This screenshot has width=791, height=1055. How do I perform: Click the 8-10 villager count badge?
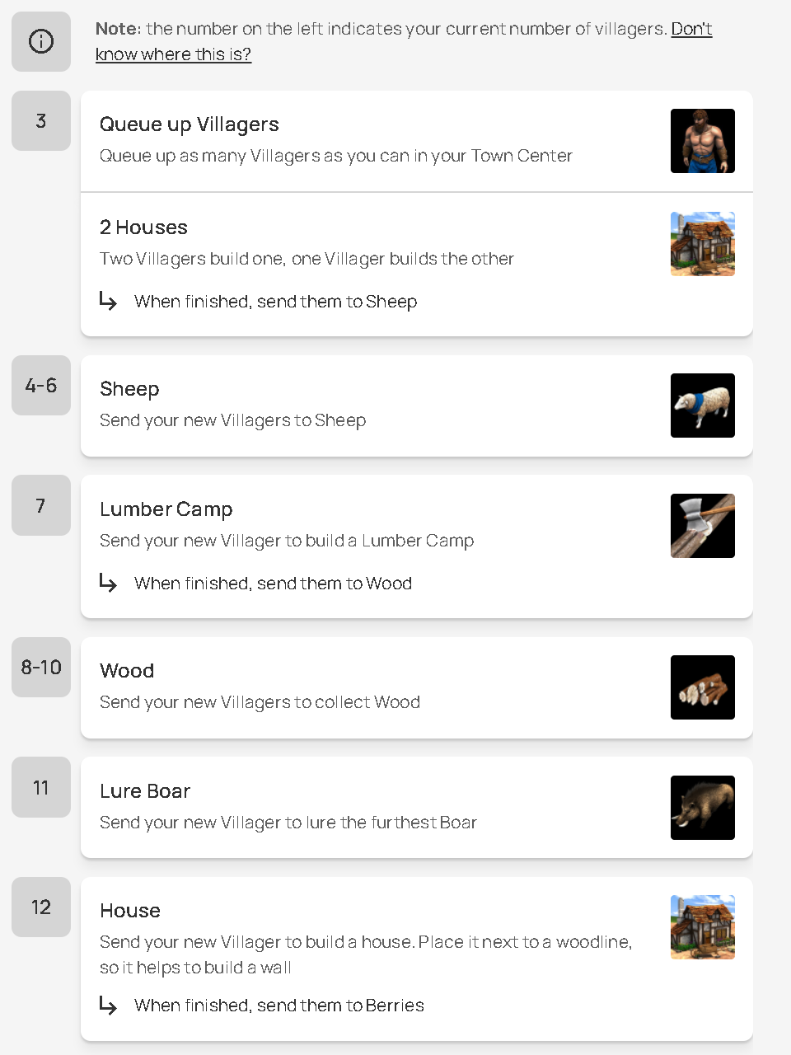[x=41, y=667]
